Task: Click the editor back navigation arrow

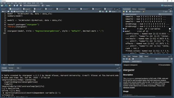Action: (3, 11)
